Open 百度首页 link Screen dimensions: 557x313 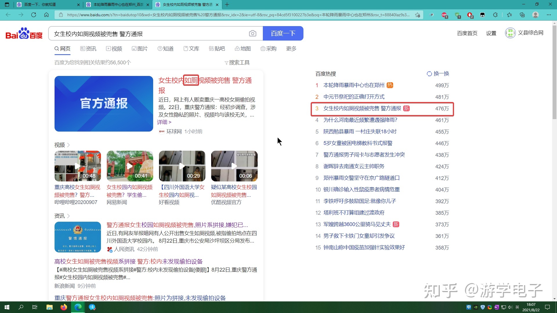coord(467,33)
